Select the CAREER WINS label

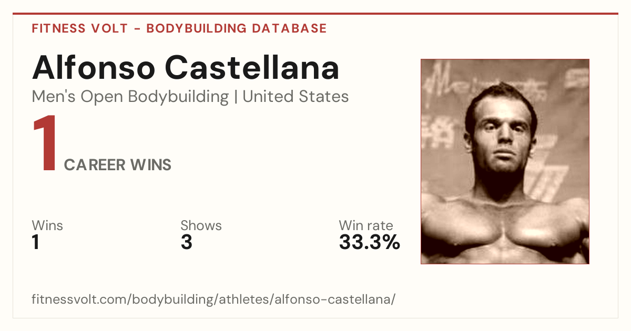click(118, 165)
